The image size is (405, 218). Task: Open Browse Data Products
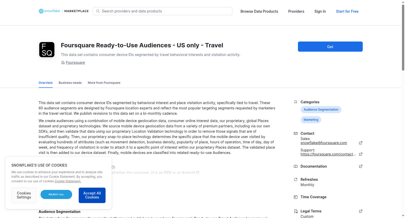click(x=259, y=11)
